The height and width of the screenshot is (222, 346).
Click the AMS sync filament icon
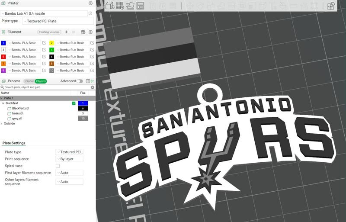[83, 32]
